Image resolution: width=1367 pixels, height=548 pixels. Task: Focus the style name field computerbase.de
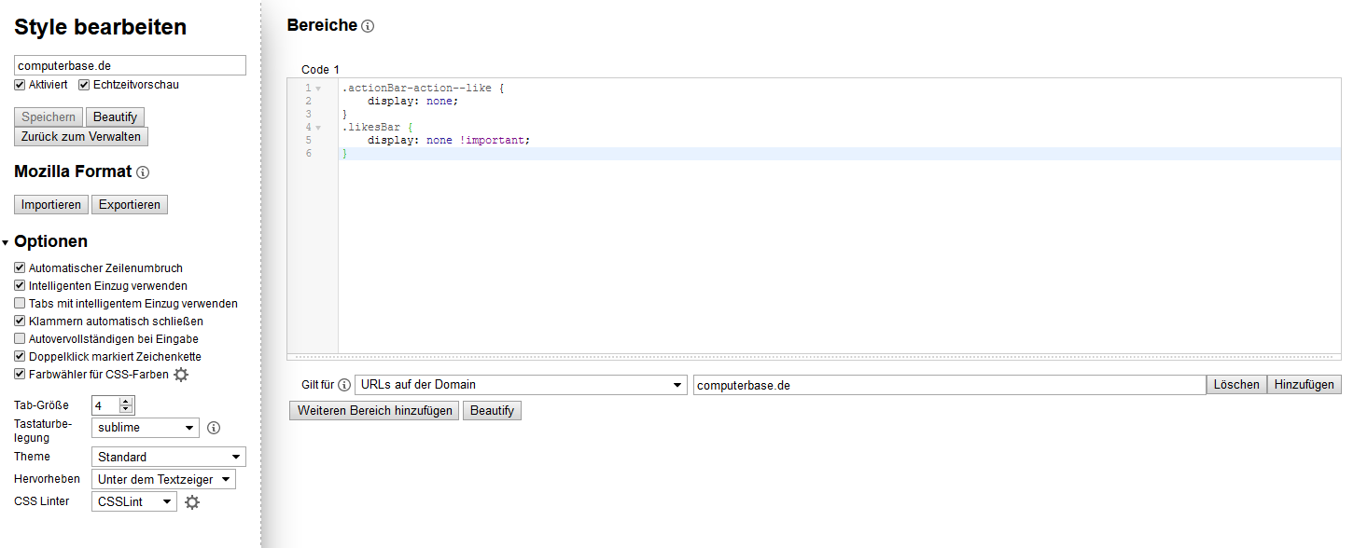[130, 65]
